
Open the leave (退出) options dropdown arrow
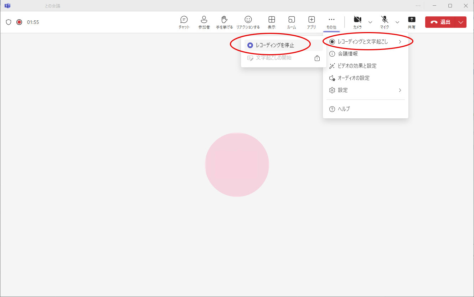click(461, 22)
